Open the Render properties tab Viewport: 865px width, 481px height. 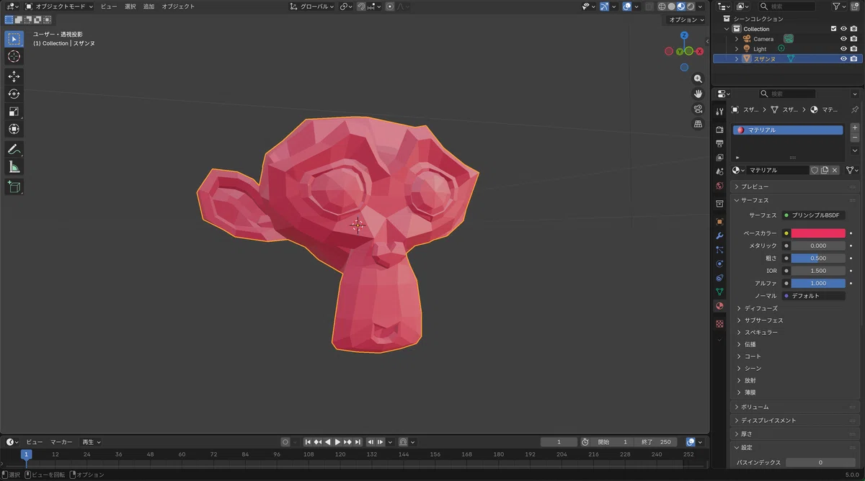pos(719,130)
